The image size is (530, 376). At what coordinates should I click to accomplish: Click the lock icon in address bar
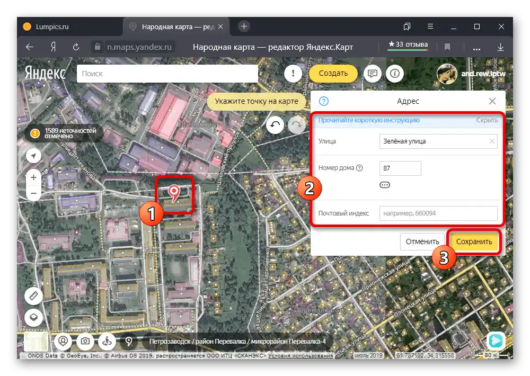(98, 47)
